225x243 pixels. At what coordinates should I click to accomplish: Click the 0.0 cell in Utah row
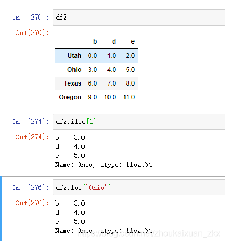pos(93,56)
